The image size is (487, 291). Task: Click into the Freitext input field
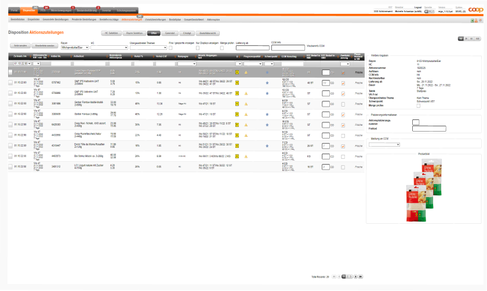point(429,129)
